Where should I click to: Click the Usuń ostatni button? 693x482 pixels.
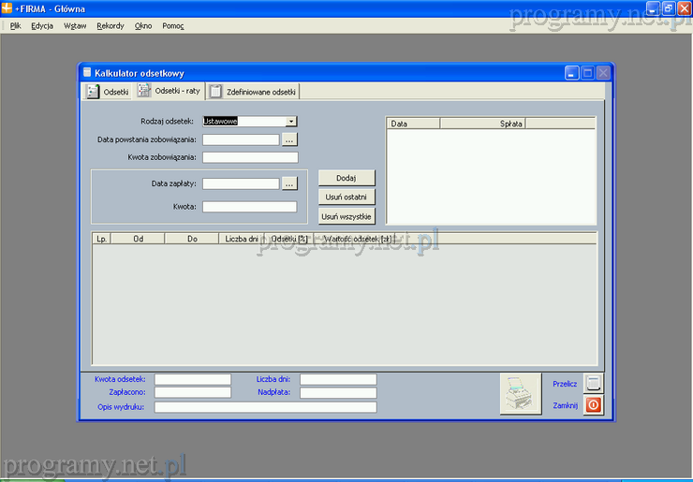[x=346, y=197]
